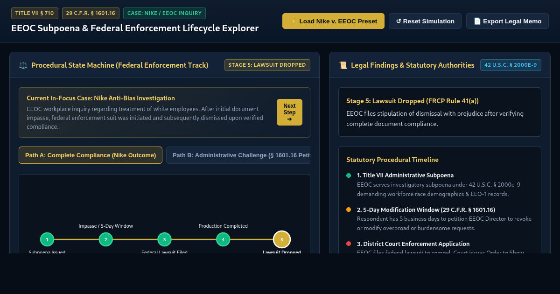Click the orange dot for 5-Day Modification Window
The image size is (560, 294).
pos(349,210)
